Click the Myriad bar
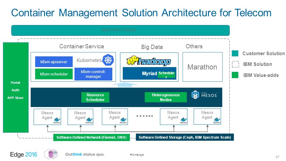This screenshot has height=161, width=286. pyautogui.click(x=149, y=73)
